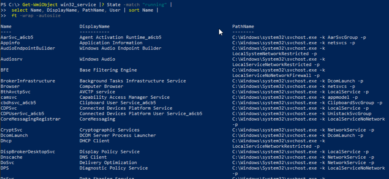
Task: Select DCOM Server Process Launcher text
Action: click(118, 135)
